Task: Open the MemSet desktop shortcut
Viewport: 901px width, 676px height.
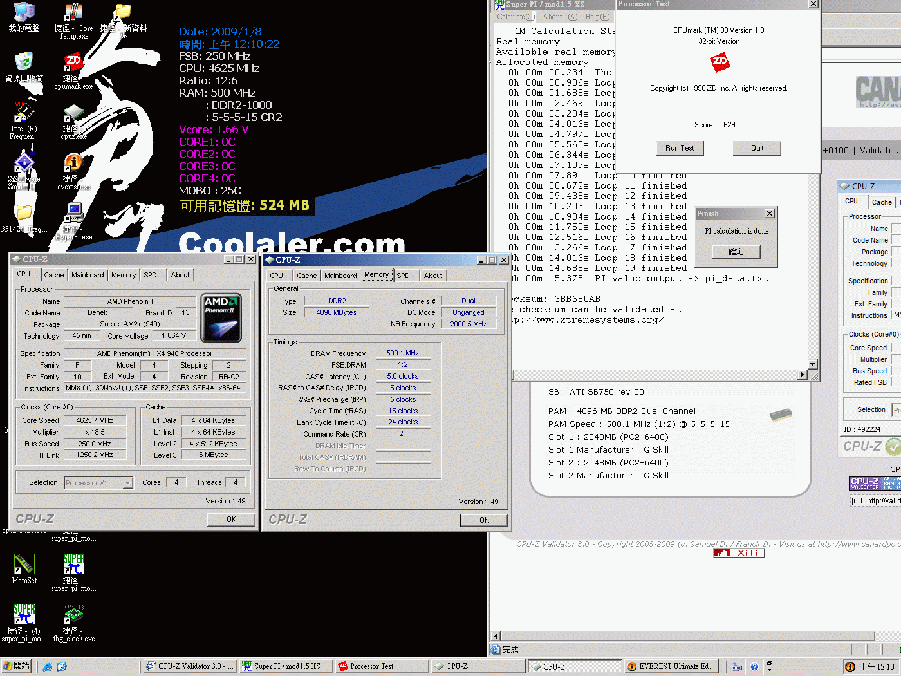Action: point(24,569)
